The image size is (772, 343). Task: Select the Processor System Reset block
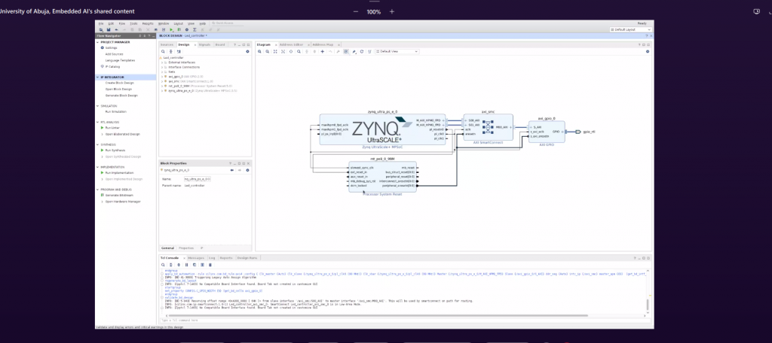pos(382,177)
